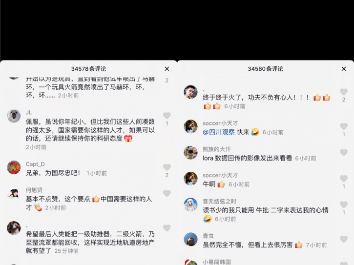Open the @四川观察 mention link
This screenshot has width=354, height=265.
click(219, 132)
